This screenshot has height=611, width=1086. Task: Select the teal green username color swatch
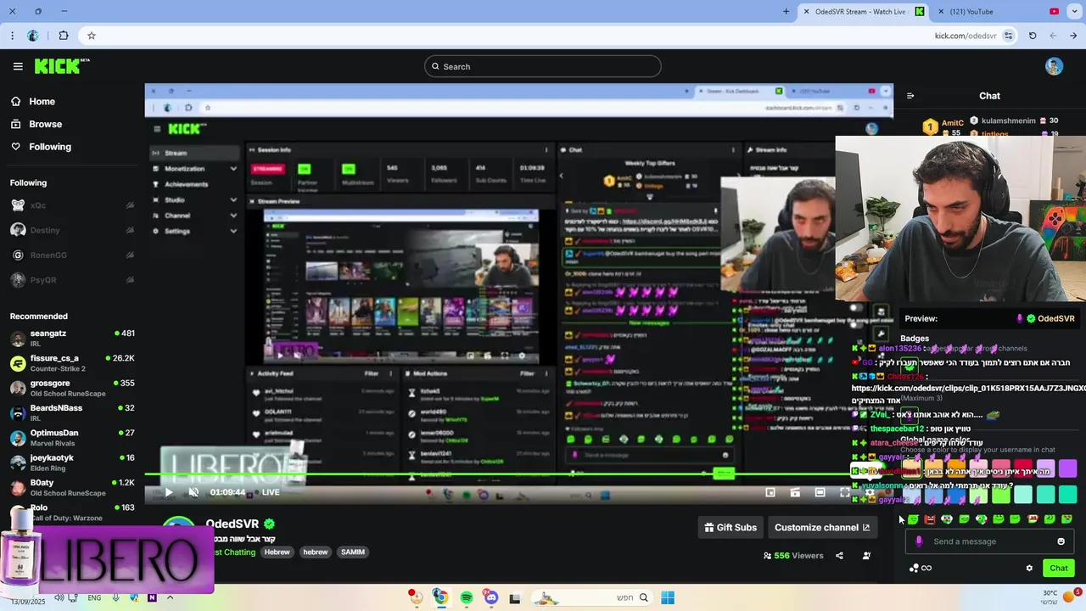click(x=1067, y=494)
